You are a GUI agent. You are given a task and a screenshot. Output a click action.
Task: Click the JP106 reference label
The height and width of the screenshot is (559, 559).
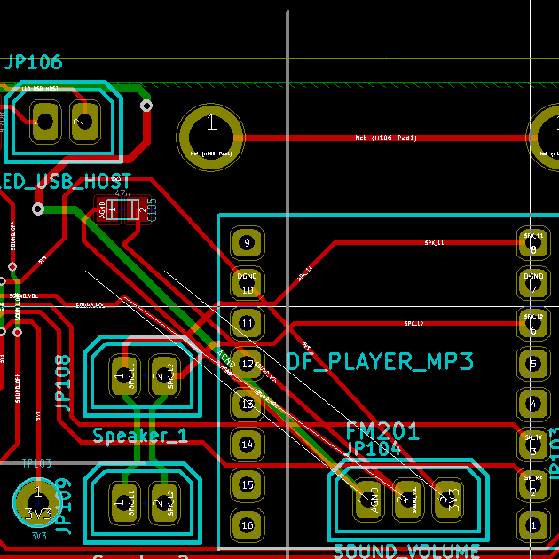point(34,62)
